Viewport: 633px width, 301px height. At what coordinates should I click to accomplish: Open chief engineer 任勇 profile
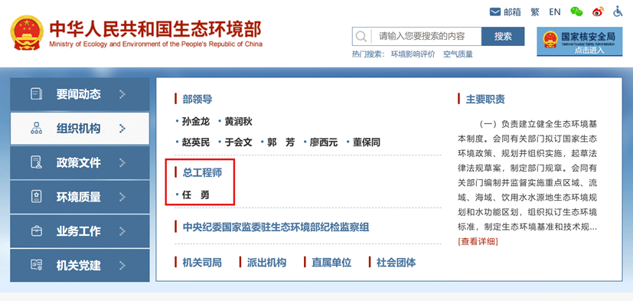click(x=196, y=195)
